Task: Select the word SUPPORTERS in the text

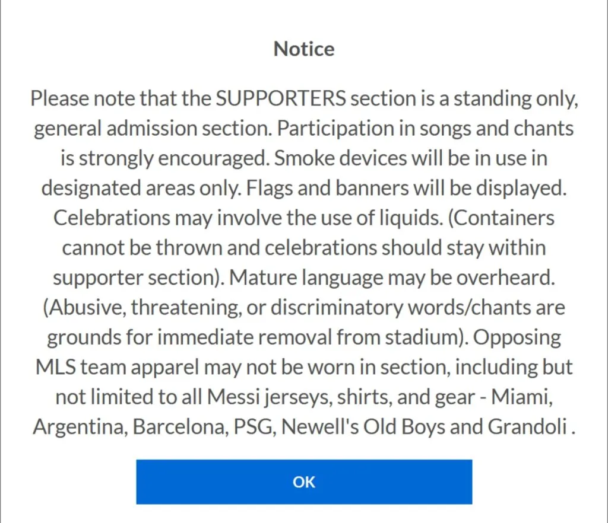Action: tap(282, 98)
